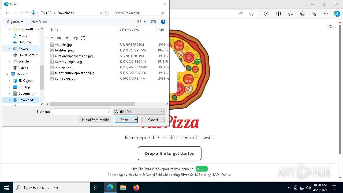Viewport: 343px width, 193px height.
Task: Cancel the Open dialog
Action: click(x=153, y=120)
